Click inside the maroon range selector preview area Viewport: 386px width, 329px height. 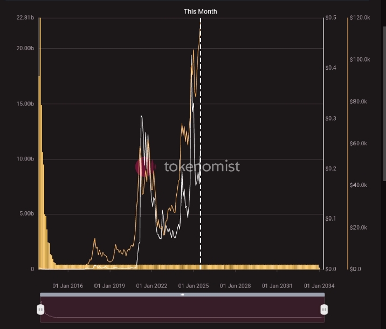[182, 311]
